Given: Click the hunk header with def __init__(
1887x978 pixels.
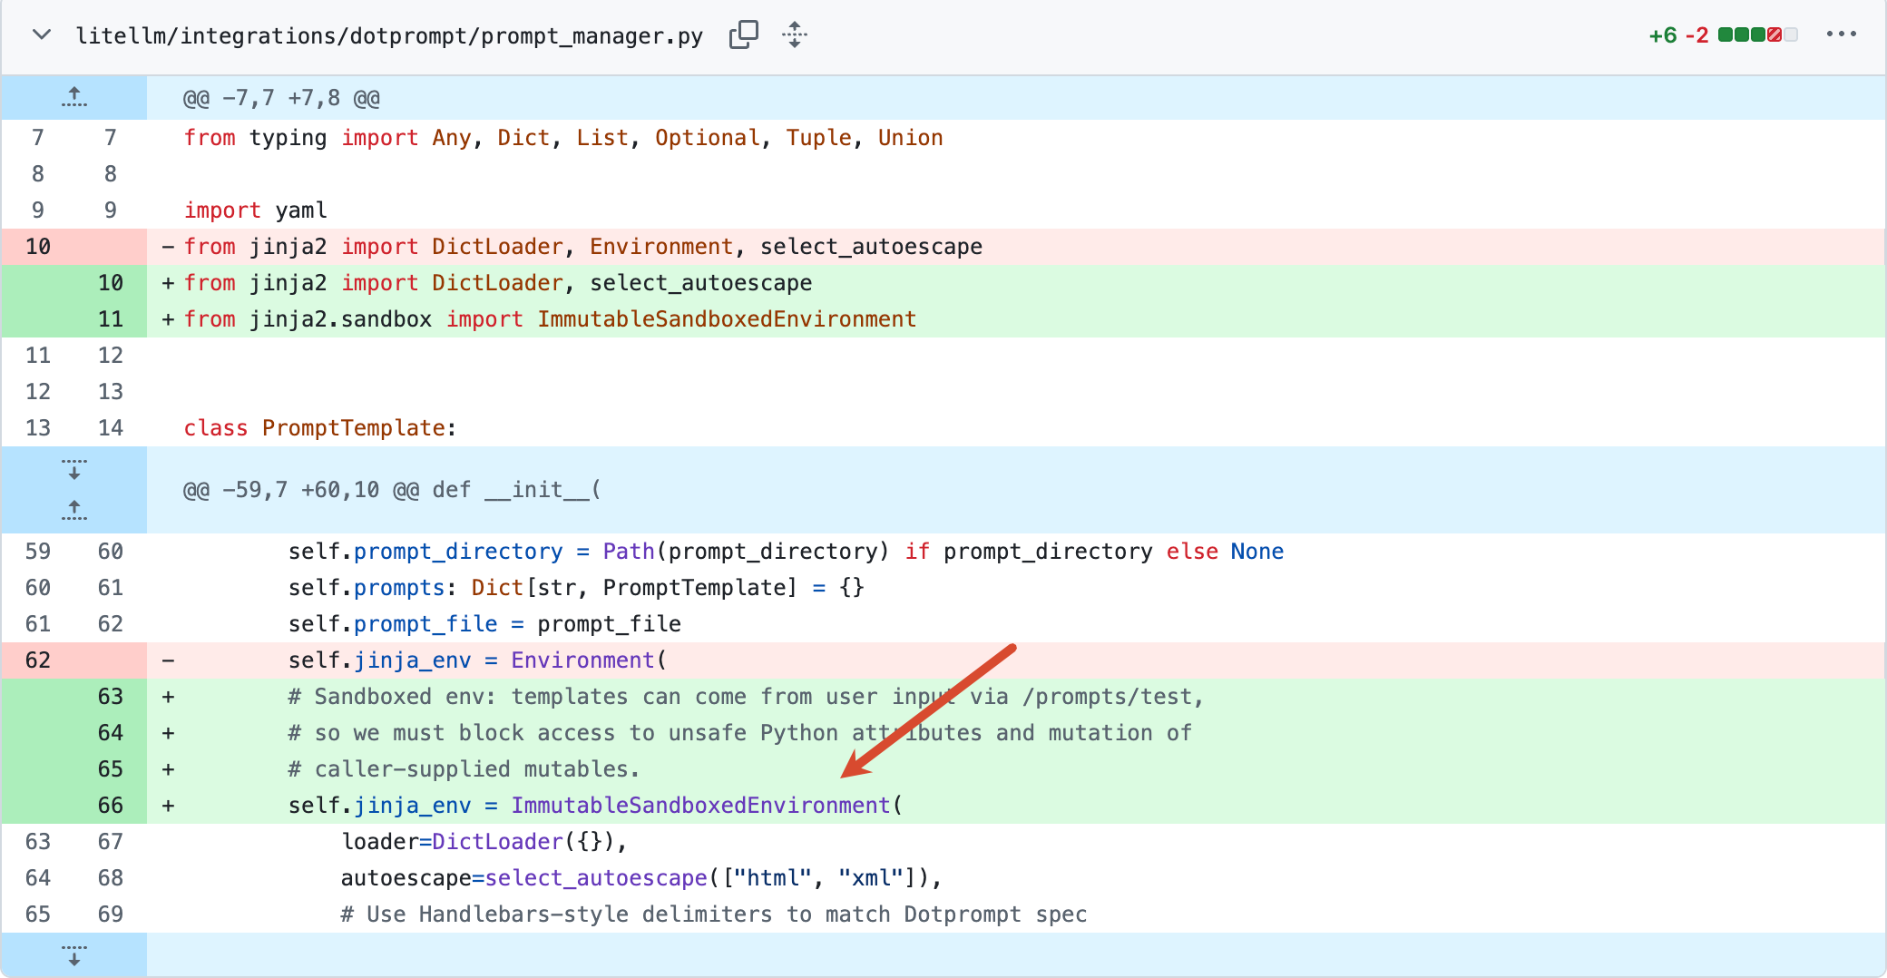Looking at the screenshot, I should (x=392, y=490).
